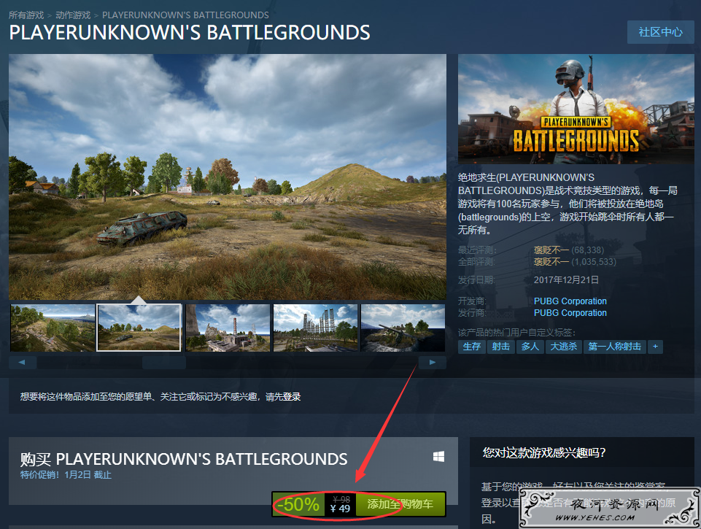Click the plus button to add tags
This screenshot has width=701, height=529.
655,347
